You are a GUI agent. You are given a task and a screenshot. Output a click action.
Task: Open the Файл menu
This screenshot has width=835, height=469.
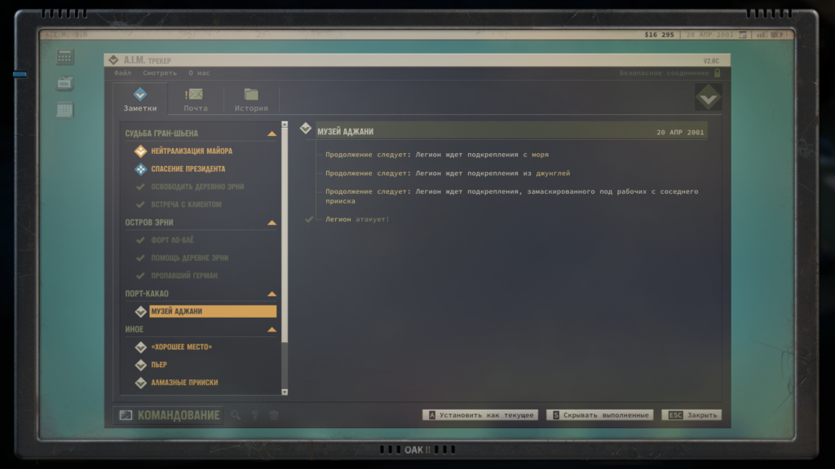point(122,72)
